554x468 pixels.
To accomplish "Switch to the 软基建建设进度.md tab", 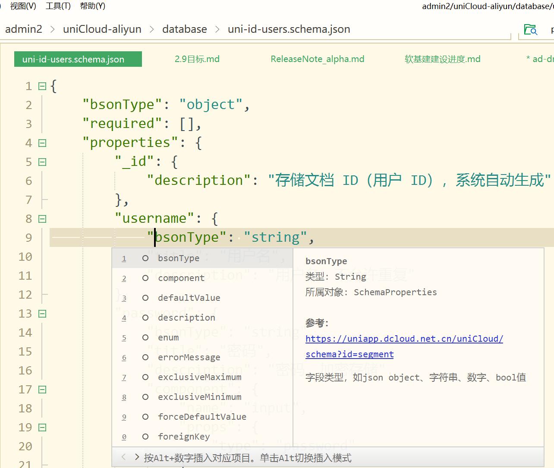I will [443, 59].
